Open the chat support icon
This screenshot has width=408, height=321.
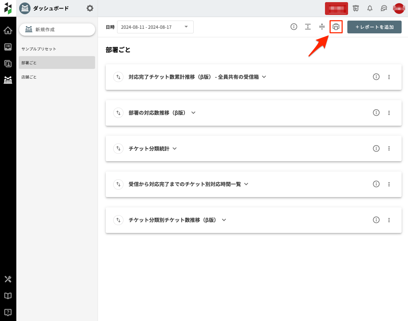click(x=384, y=9)
